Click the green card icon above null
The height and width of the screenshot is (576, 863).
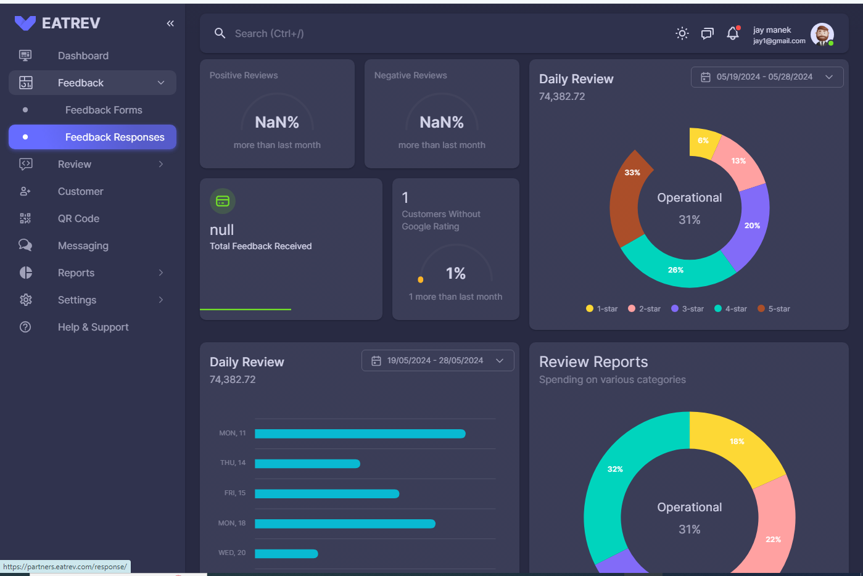(223, 201)
